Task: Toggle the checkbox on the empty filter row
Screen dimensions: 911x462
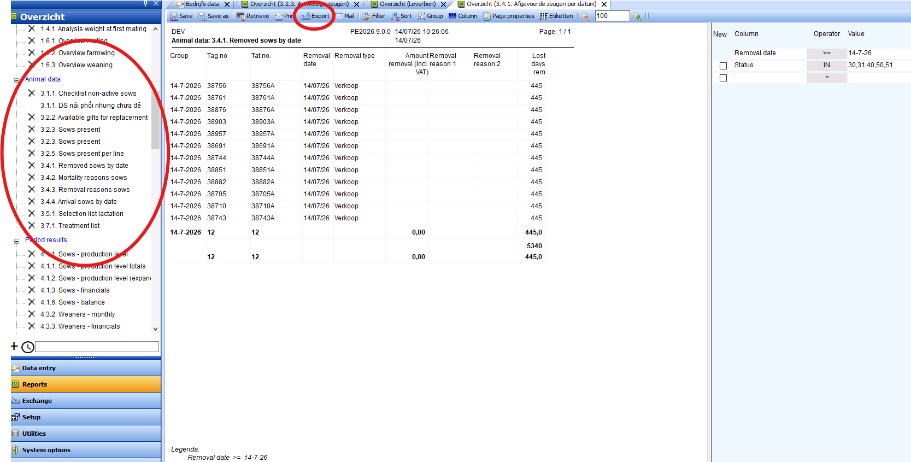Action: click(x=723, y=78)
